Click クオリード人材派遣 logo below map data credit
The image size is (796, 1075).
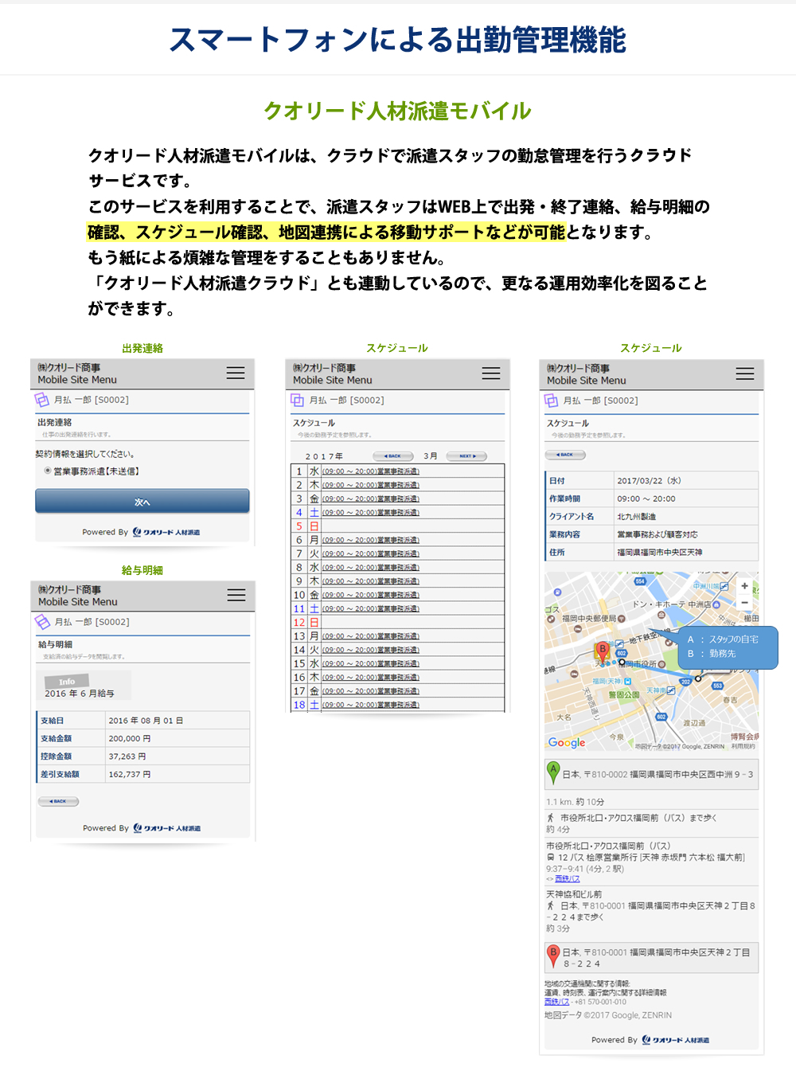pyautogui.click(x=675, y=1040)
